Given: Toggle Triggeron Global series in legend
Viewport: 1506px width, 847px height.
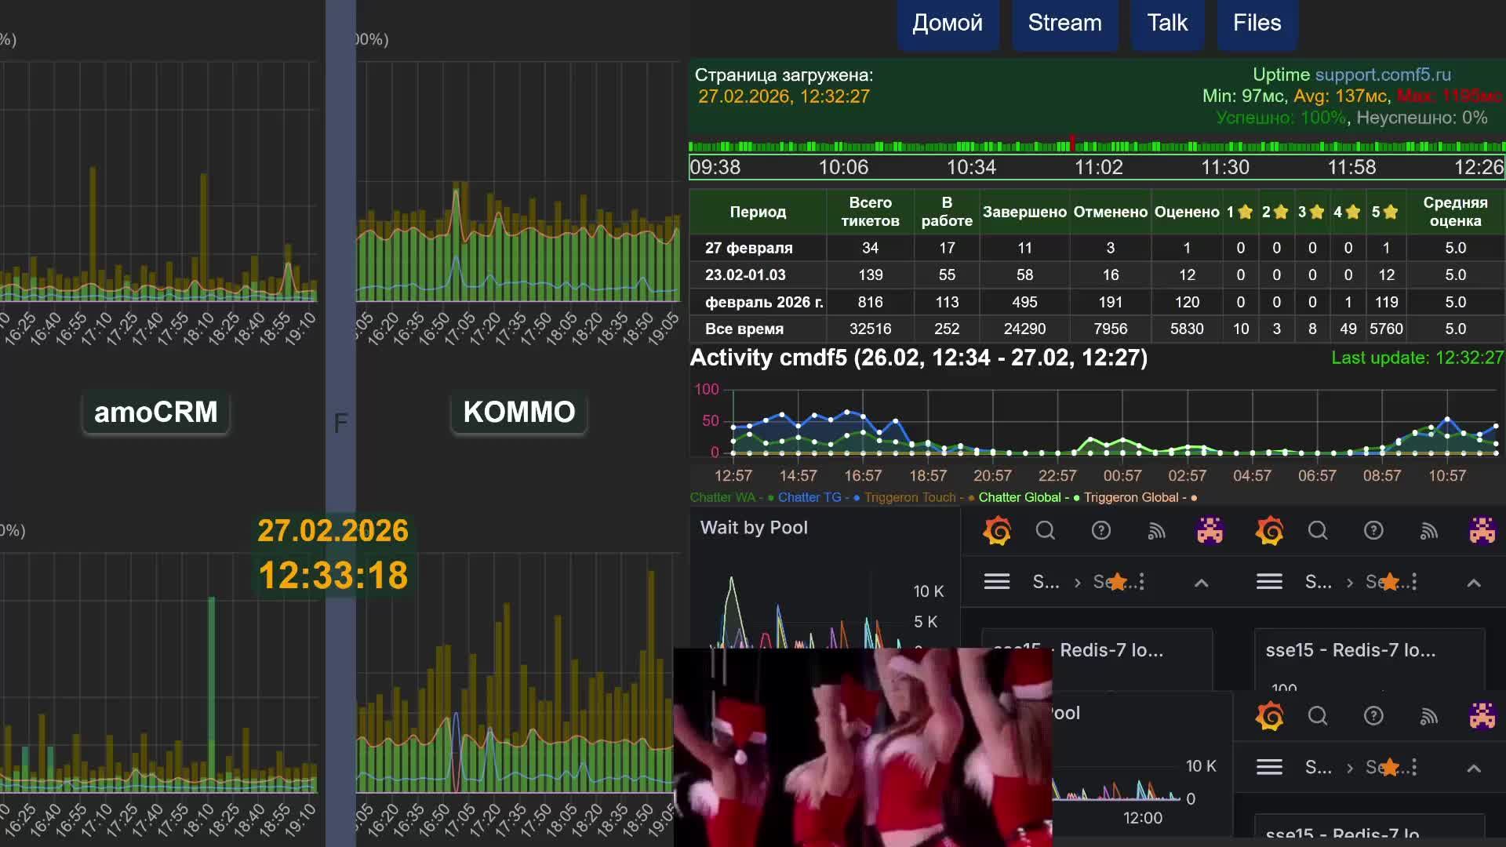Looking at the screenshot, I should point(1130,497).
